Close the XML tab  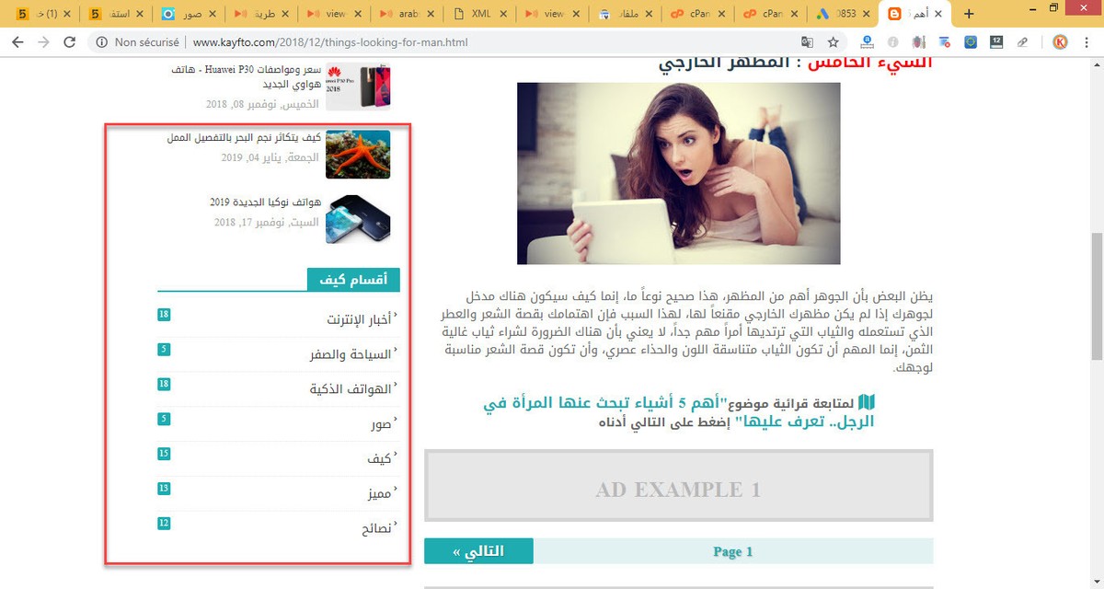(502, 14)
